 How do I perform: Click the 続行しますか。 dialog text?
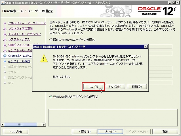[x=62, y=77]
